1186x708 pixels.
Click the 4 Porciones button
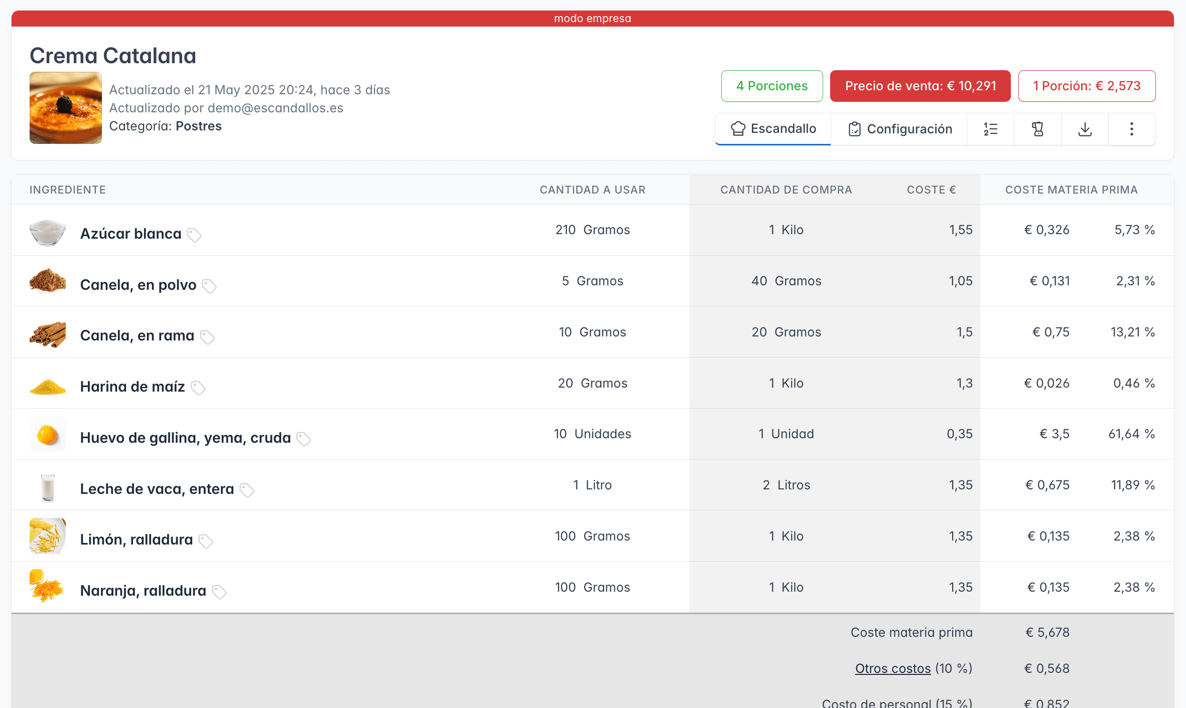pos(772,86)
